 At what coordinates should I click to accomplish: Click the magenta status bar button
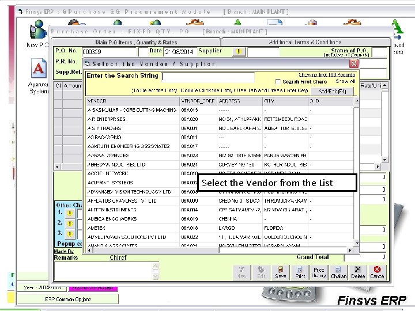point(93,288)
